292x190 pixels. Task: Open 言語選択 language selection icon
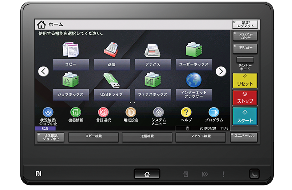pyautogui.click(x=104, y=113)
